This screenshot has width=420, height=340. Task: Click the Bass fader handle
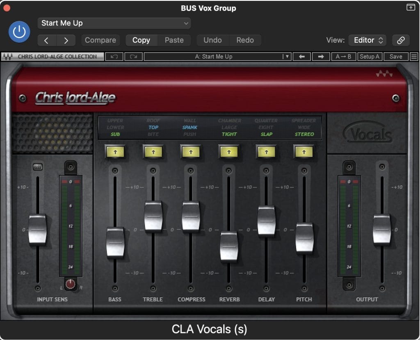(x=115, y=242)
